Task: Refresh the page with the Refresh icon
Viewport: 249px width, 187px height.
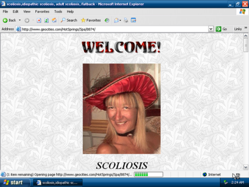Action: [46, 20]
